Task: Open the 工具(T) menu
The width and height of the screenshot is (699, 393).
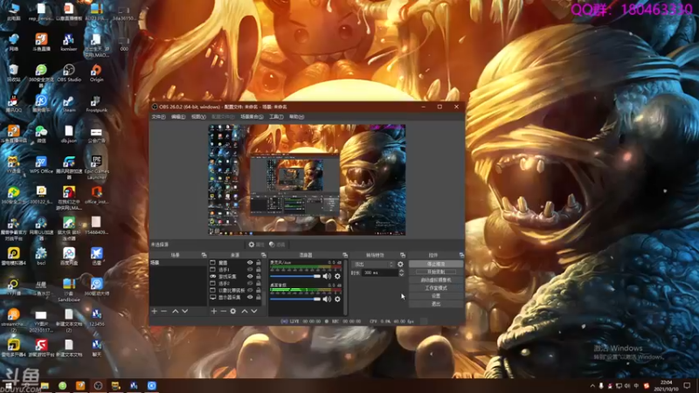Action: point(276,116)
